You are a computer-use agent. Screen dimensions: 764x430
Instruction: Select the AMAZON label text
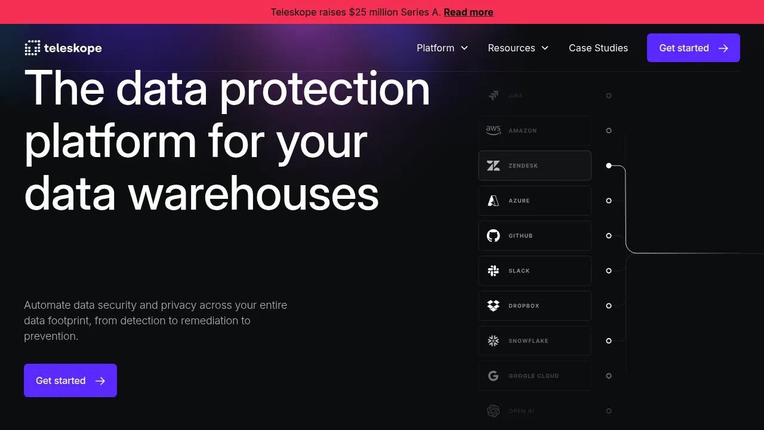pyautogui.click(x=523, y=131)
